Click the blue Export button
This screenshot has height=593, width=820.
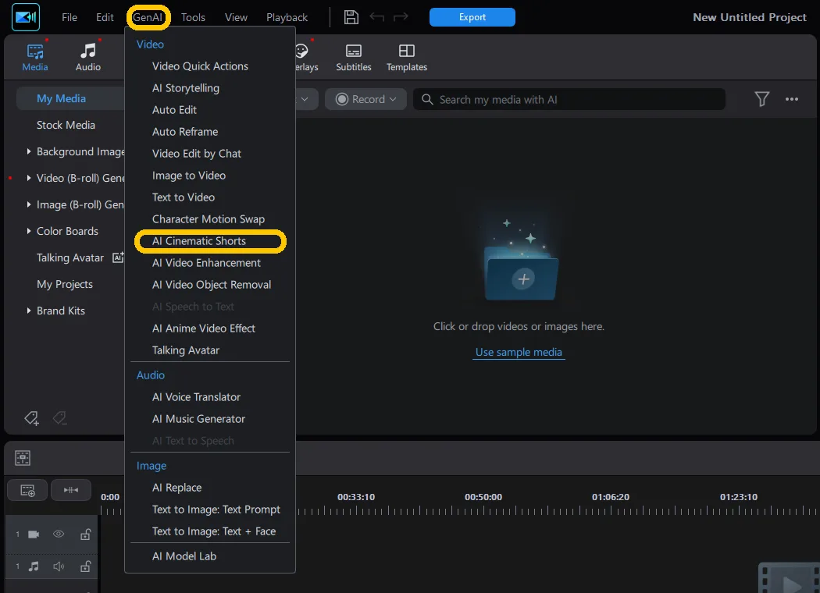pos(472,17)
